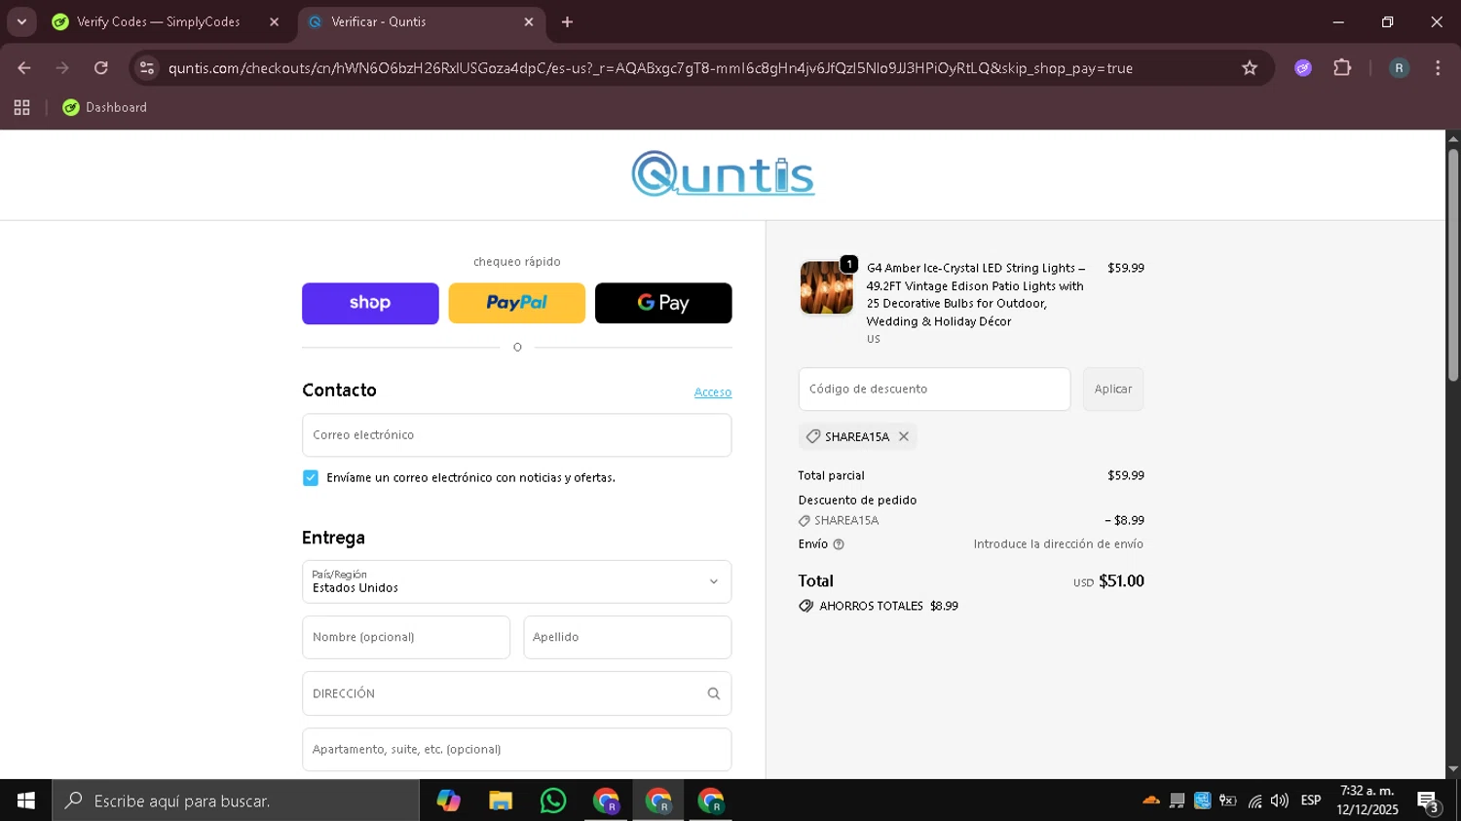The image size is (1461, 821).
Task: Open the Chrome profile R avatar
Action: 1399,68
